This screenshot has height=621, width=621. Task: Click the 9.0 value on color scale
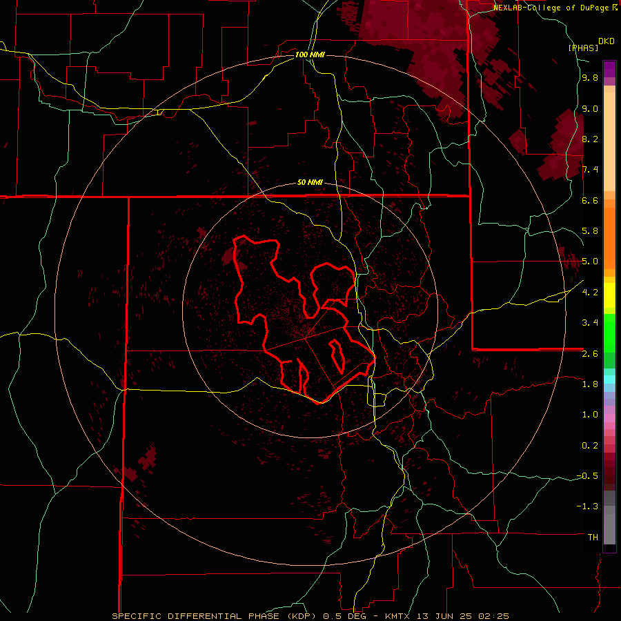[x=590, y=108]
